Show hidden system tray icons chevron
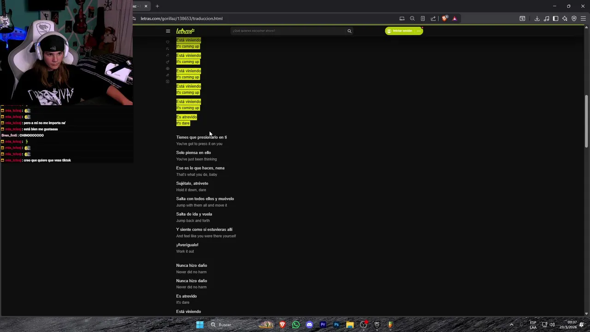The image size is (590, 332). click(511, 325)
